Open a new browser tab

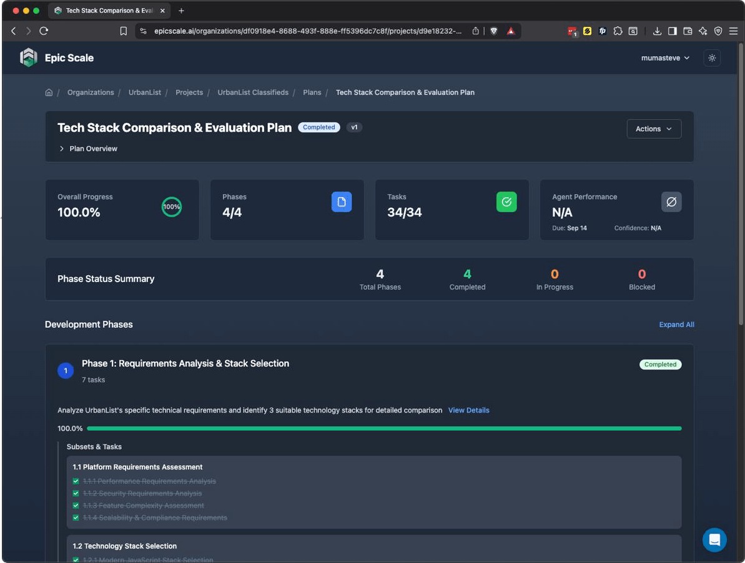click(x=181, y=11)
